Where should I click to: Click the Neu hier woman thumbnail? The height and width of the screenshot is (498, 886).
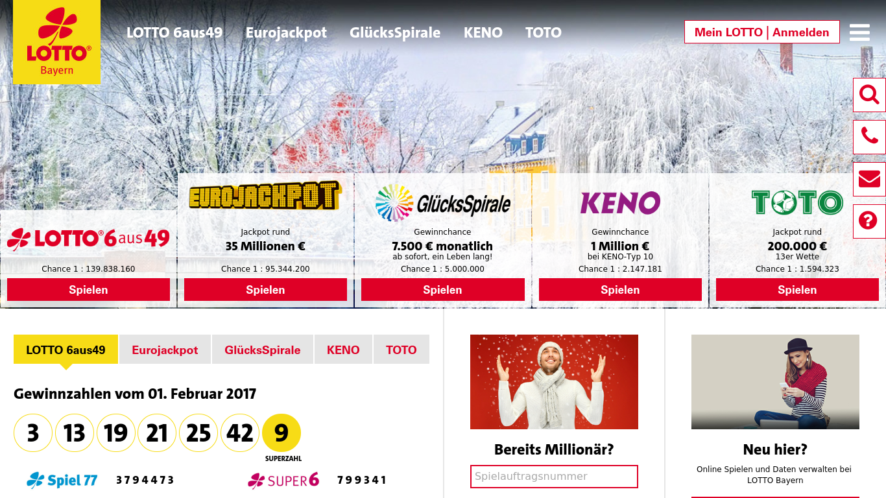[x=775, y=382]
